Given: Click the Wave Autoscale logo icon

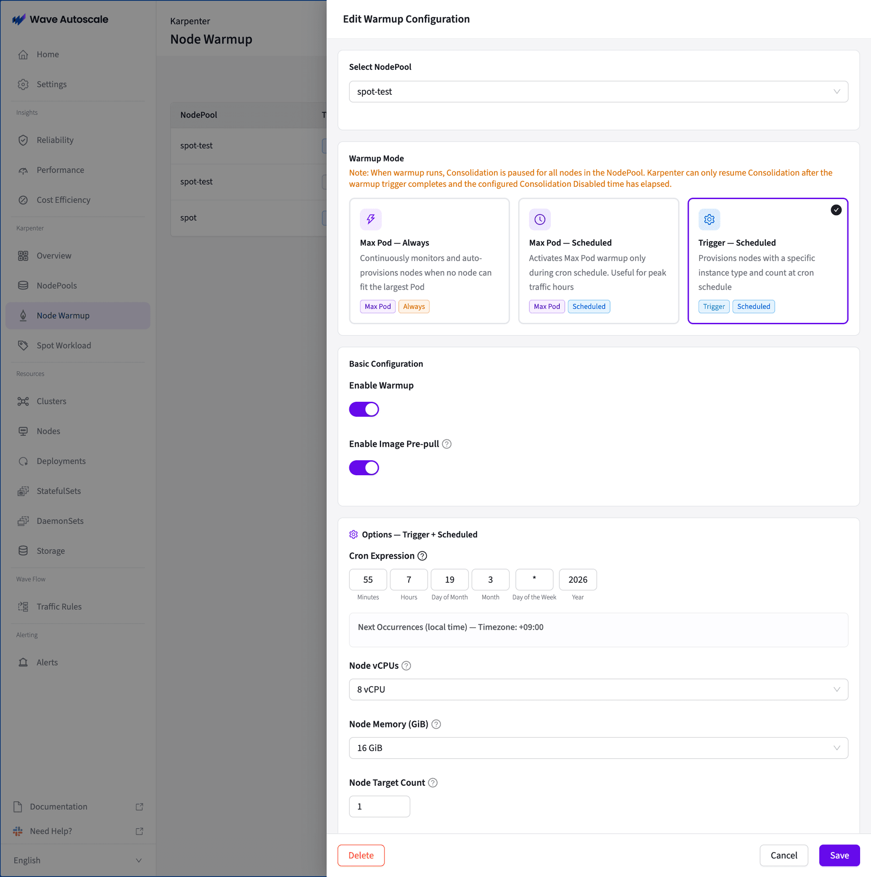Looking at the screenshot, I should click(x=19, y=19).
